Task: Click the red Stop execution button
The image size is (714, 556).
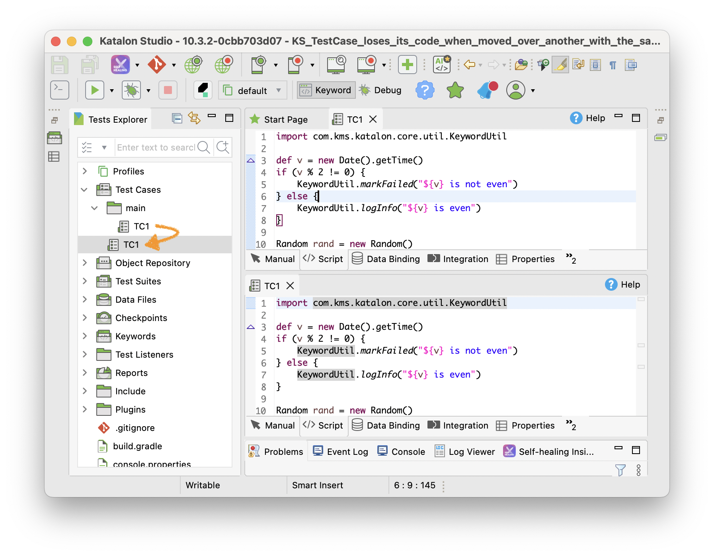Action: [x=168, y=90]
